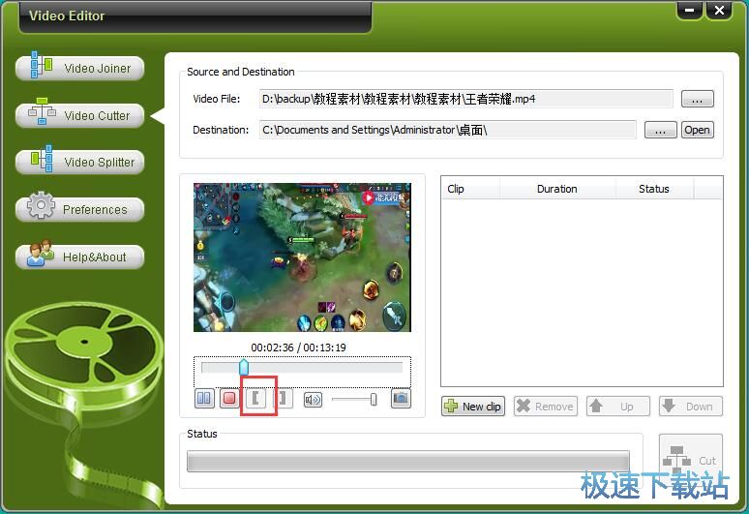Click the Video File path field
Image resolution: width=749 pixels, height=514 pixels.
tap(465, 99)
